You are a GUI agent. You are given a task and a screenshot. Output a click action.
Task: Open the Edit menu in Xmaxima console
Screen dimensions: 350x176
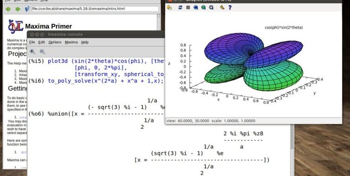(42, 42)
